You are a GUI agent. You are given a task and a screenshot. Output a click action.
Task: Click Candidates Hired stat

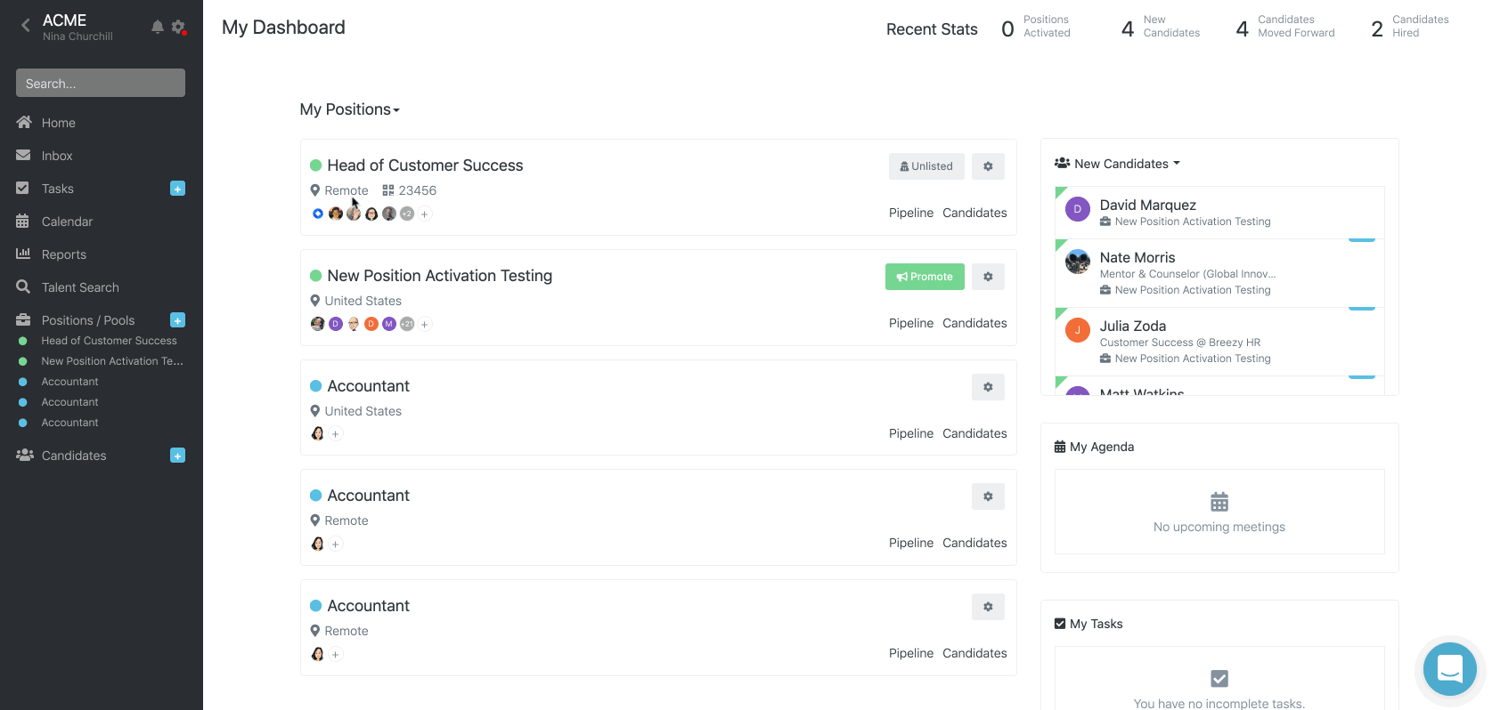(x=1410, y=28)
